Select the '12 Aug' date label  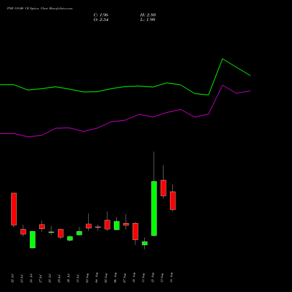click(x=153, y=278)
